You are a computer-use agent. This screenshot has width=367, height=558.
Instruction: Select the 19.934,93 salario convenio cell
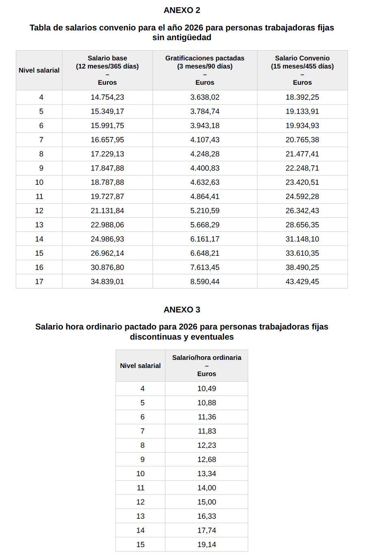click(302, 126)
